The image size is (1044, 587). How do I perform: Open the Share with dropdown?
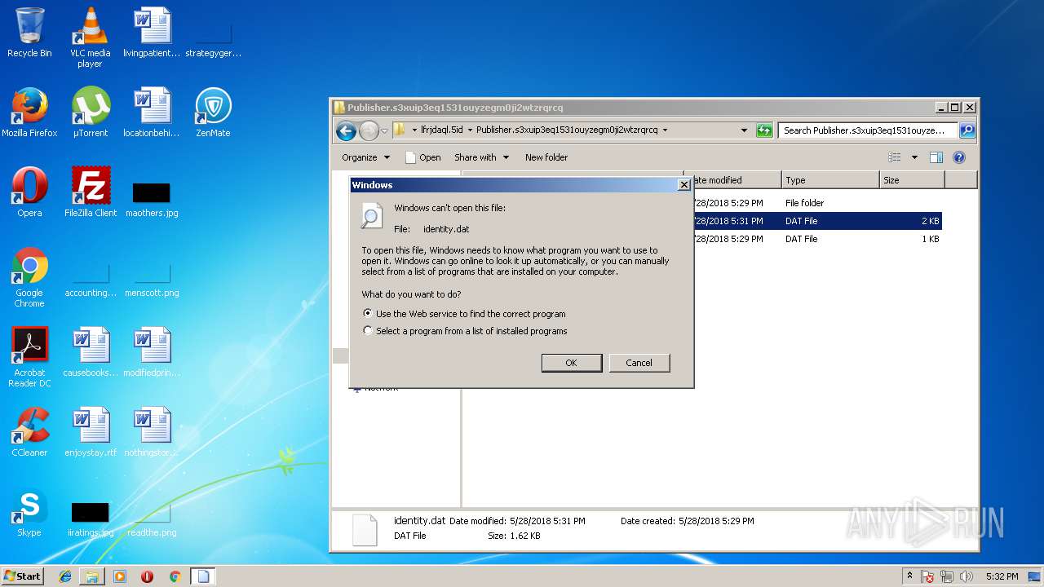point(481,157)
